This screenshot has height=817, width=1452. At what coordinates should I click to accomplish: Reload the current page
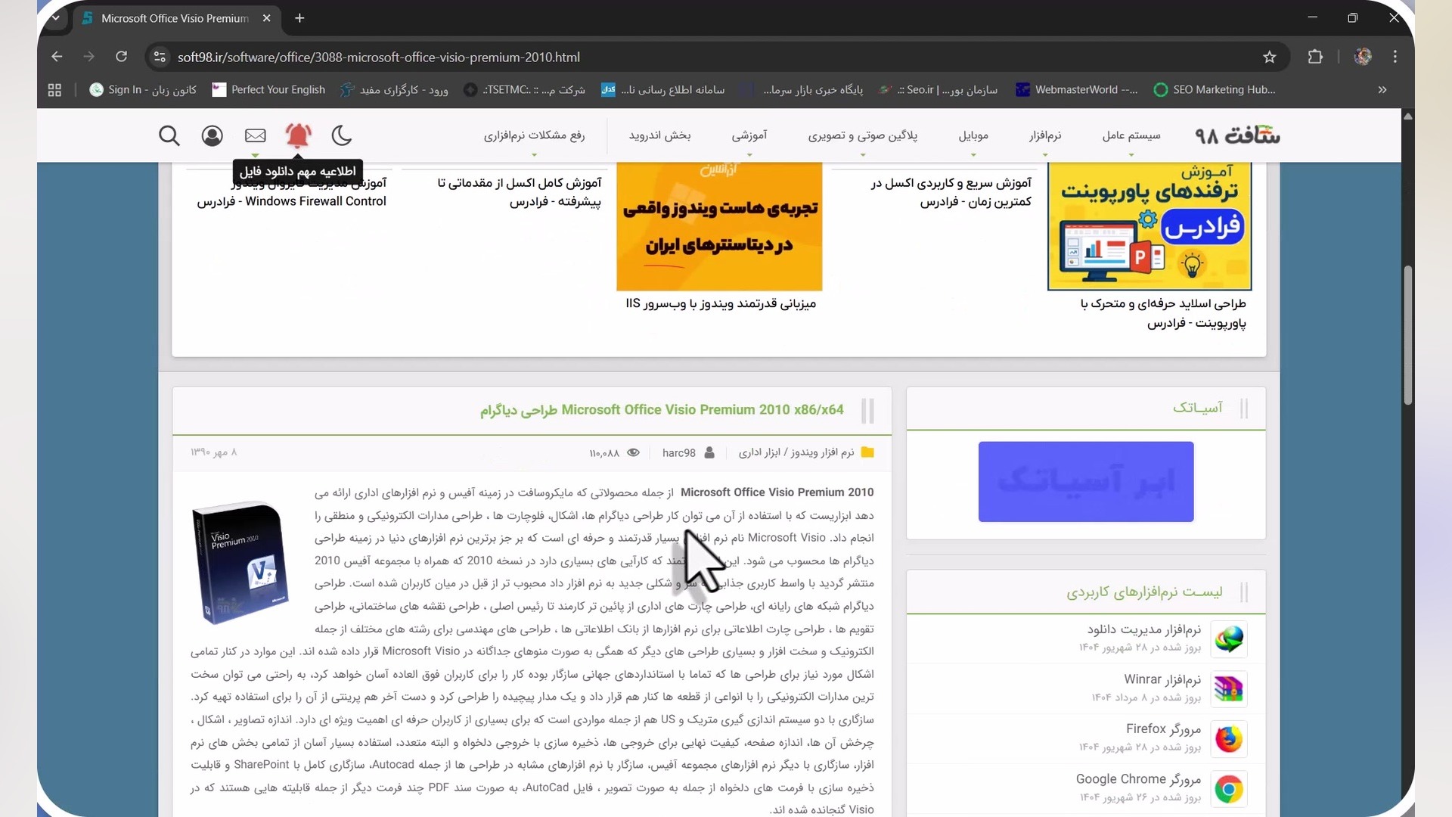click(x=121, y=57)
